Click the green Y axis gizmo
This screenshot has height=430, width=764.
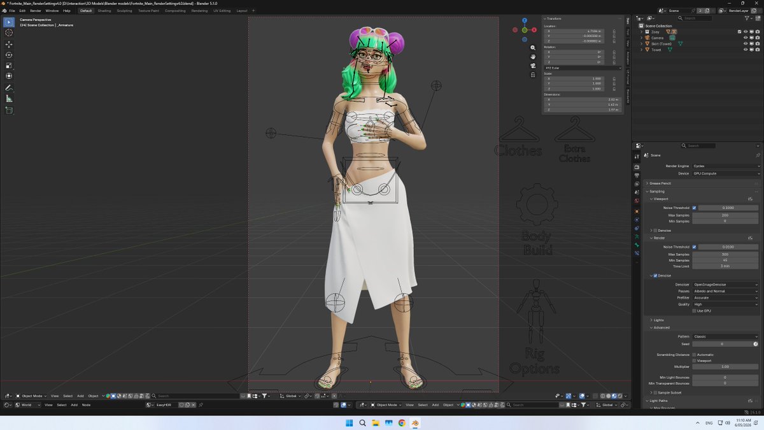(525, 31)
